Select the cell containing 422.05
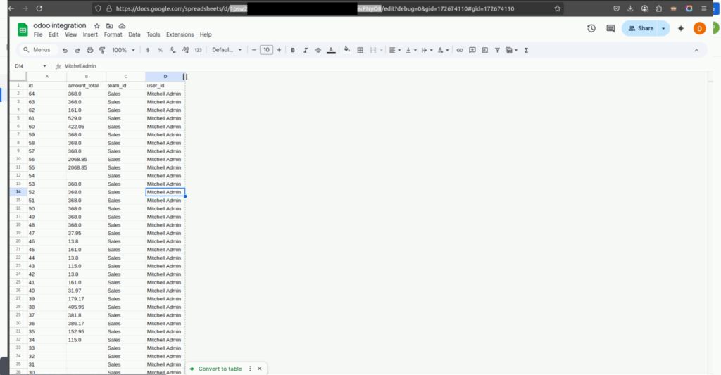The height and width of the screenshot is (375, 721). [x=86, y=127]
